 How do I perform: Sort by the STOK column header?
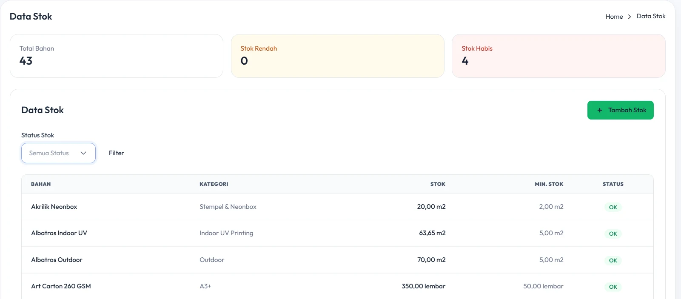(x=438, y=184)
